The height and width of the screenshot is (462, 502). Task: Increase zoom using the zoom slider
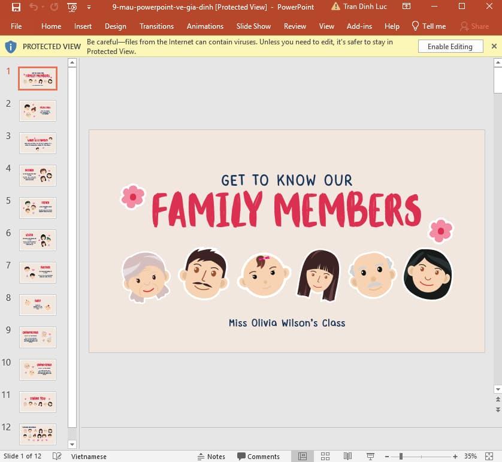455,456
